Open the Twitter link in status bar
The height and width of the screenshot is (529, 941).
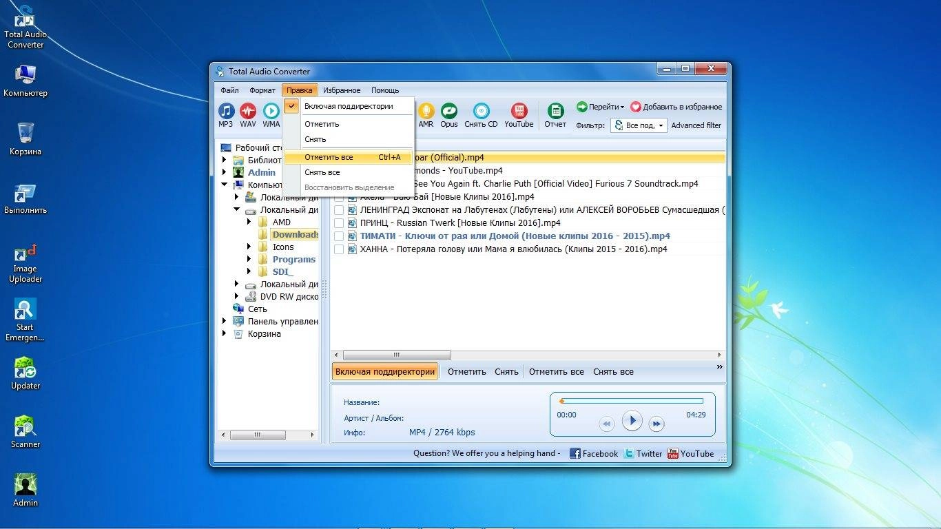(x=643, y=453)
